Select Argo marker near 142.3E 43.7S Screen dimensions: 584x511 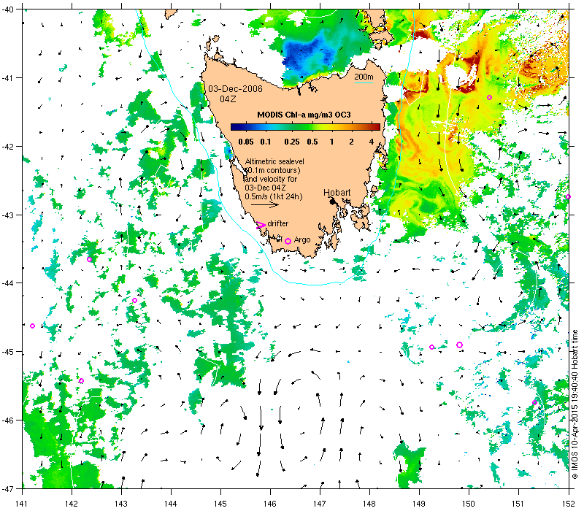click(89, 260)
